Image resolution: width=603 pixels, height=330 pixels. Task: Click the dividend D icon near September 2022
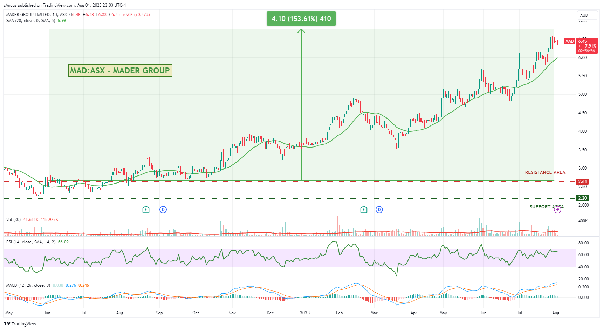point(163,210)
